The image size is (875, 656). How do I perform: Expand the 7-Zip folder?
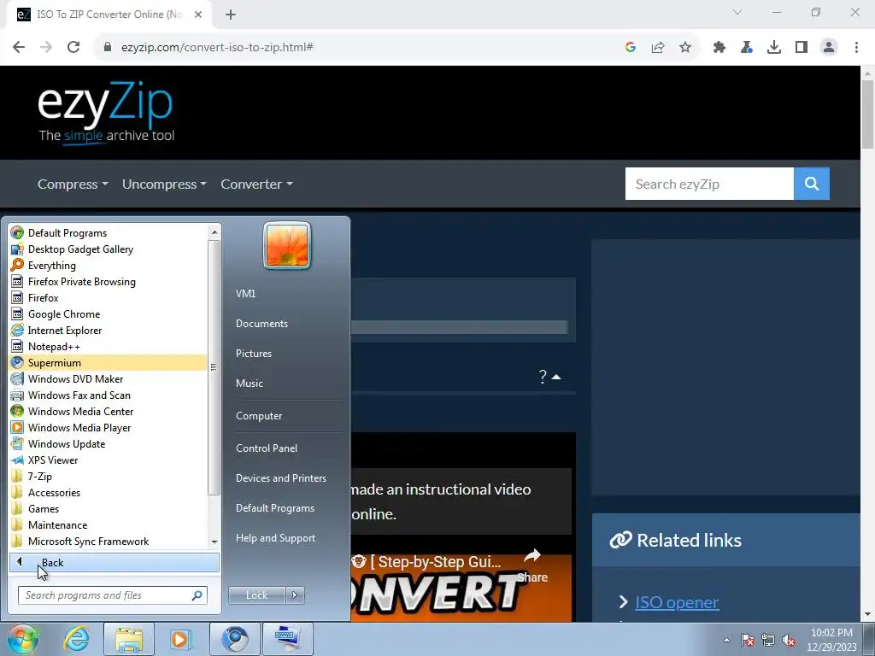109,476
